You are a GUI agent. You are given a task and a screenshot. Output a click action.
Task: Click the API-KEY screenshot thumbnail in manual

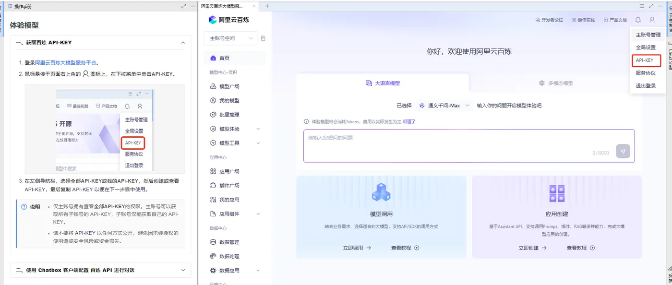105,129
